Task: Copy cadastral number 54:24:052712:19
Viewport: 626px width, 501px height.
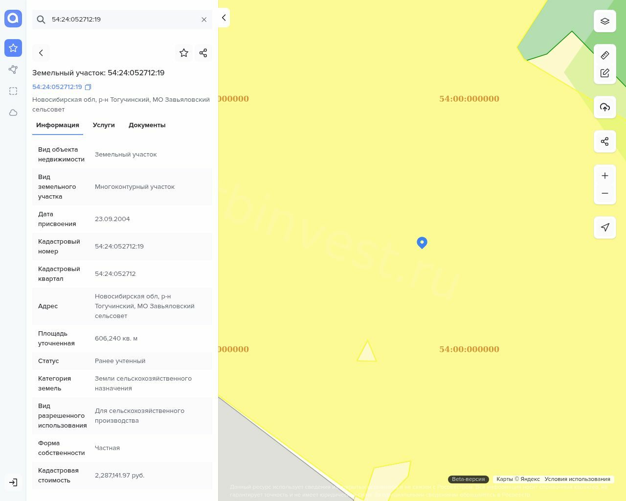Action: (88, 87)
